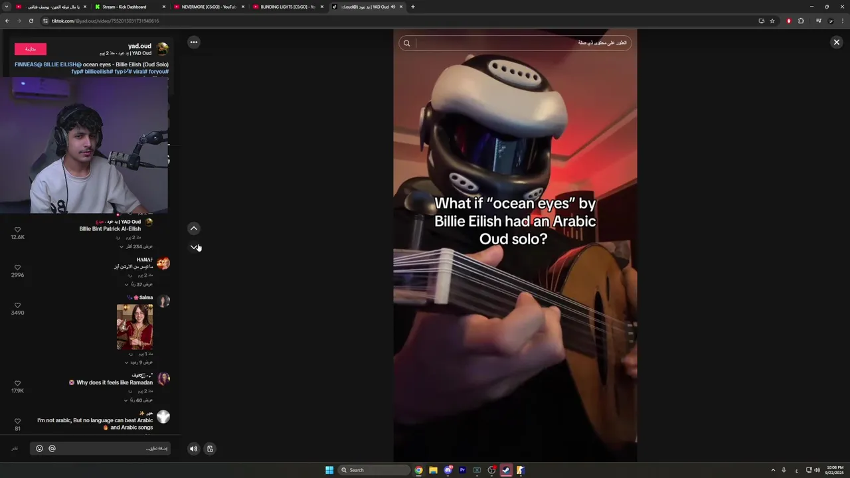Open yad.oud profile name link
This screenshot has height=478, width=850.
139,46
